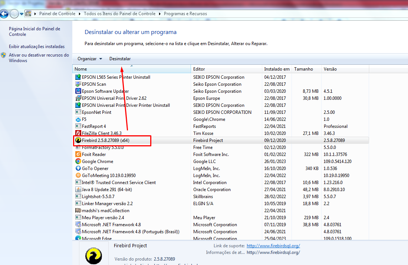Viewport: 408px width, 265px height.
Task: Click install date 09/12/2020
Action: (x=275, y=140)
